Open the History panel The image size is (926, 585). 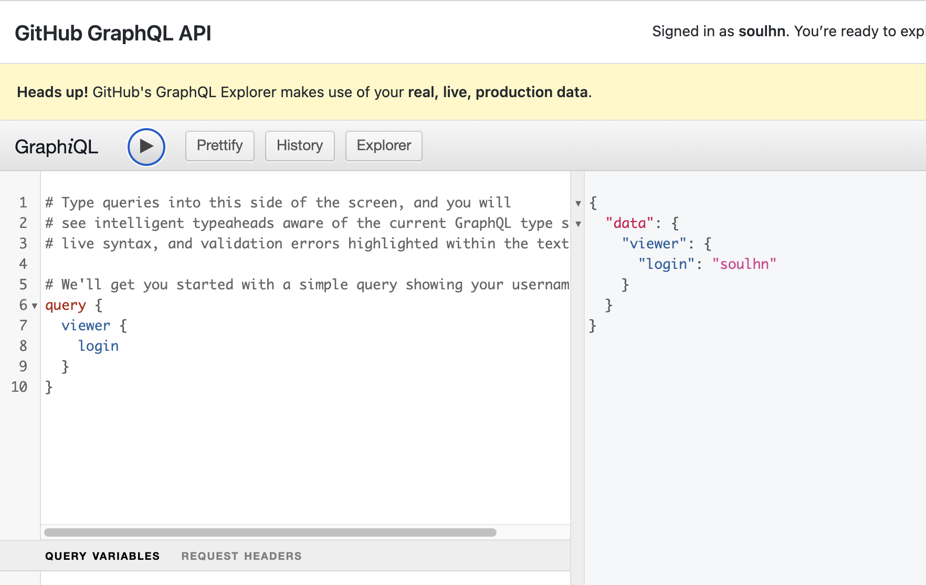(300, 145)
